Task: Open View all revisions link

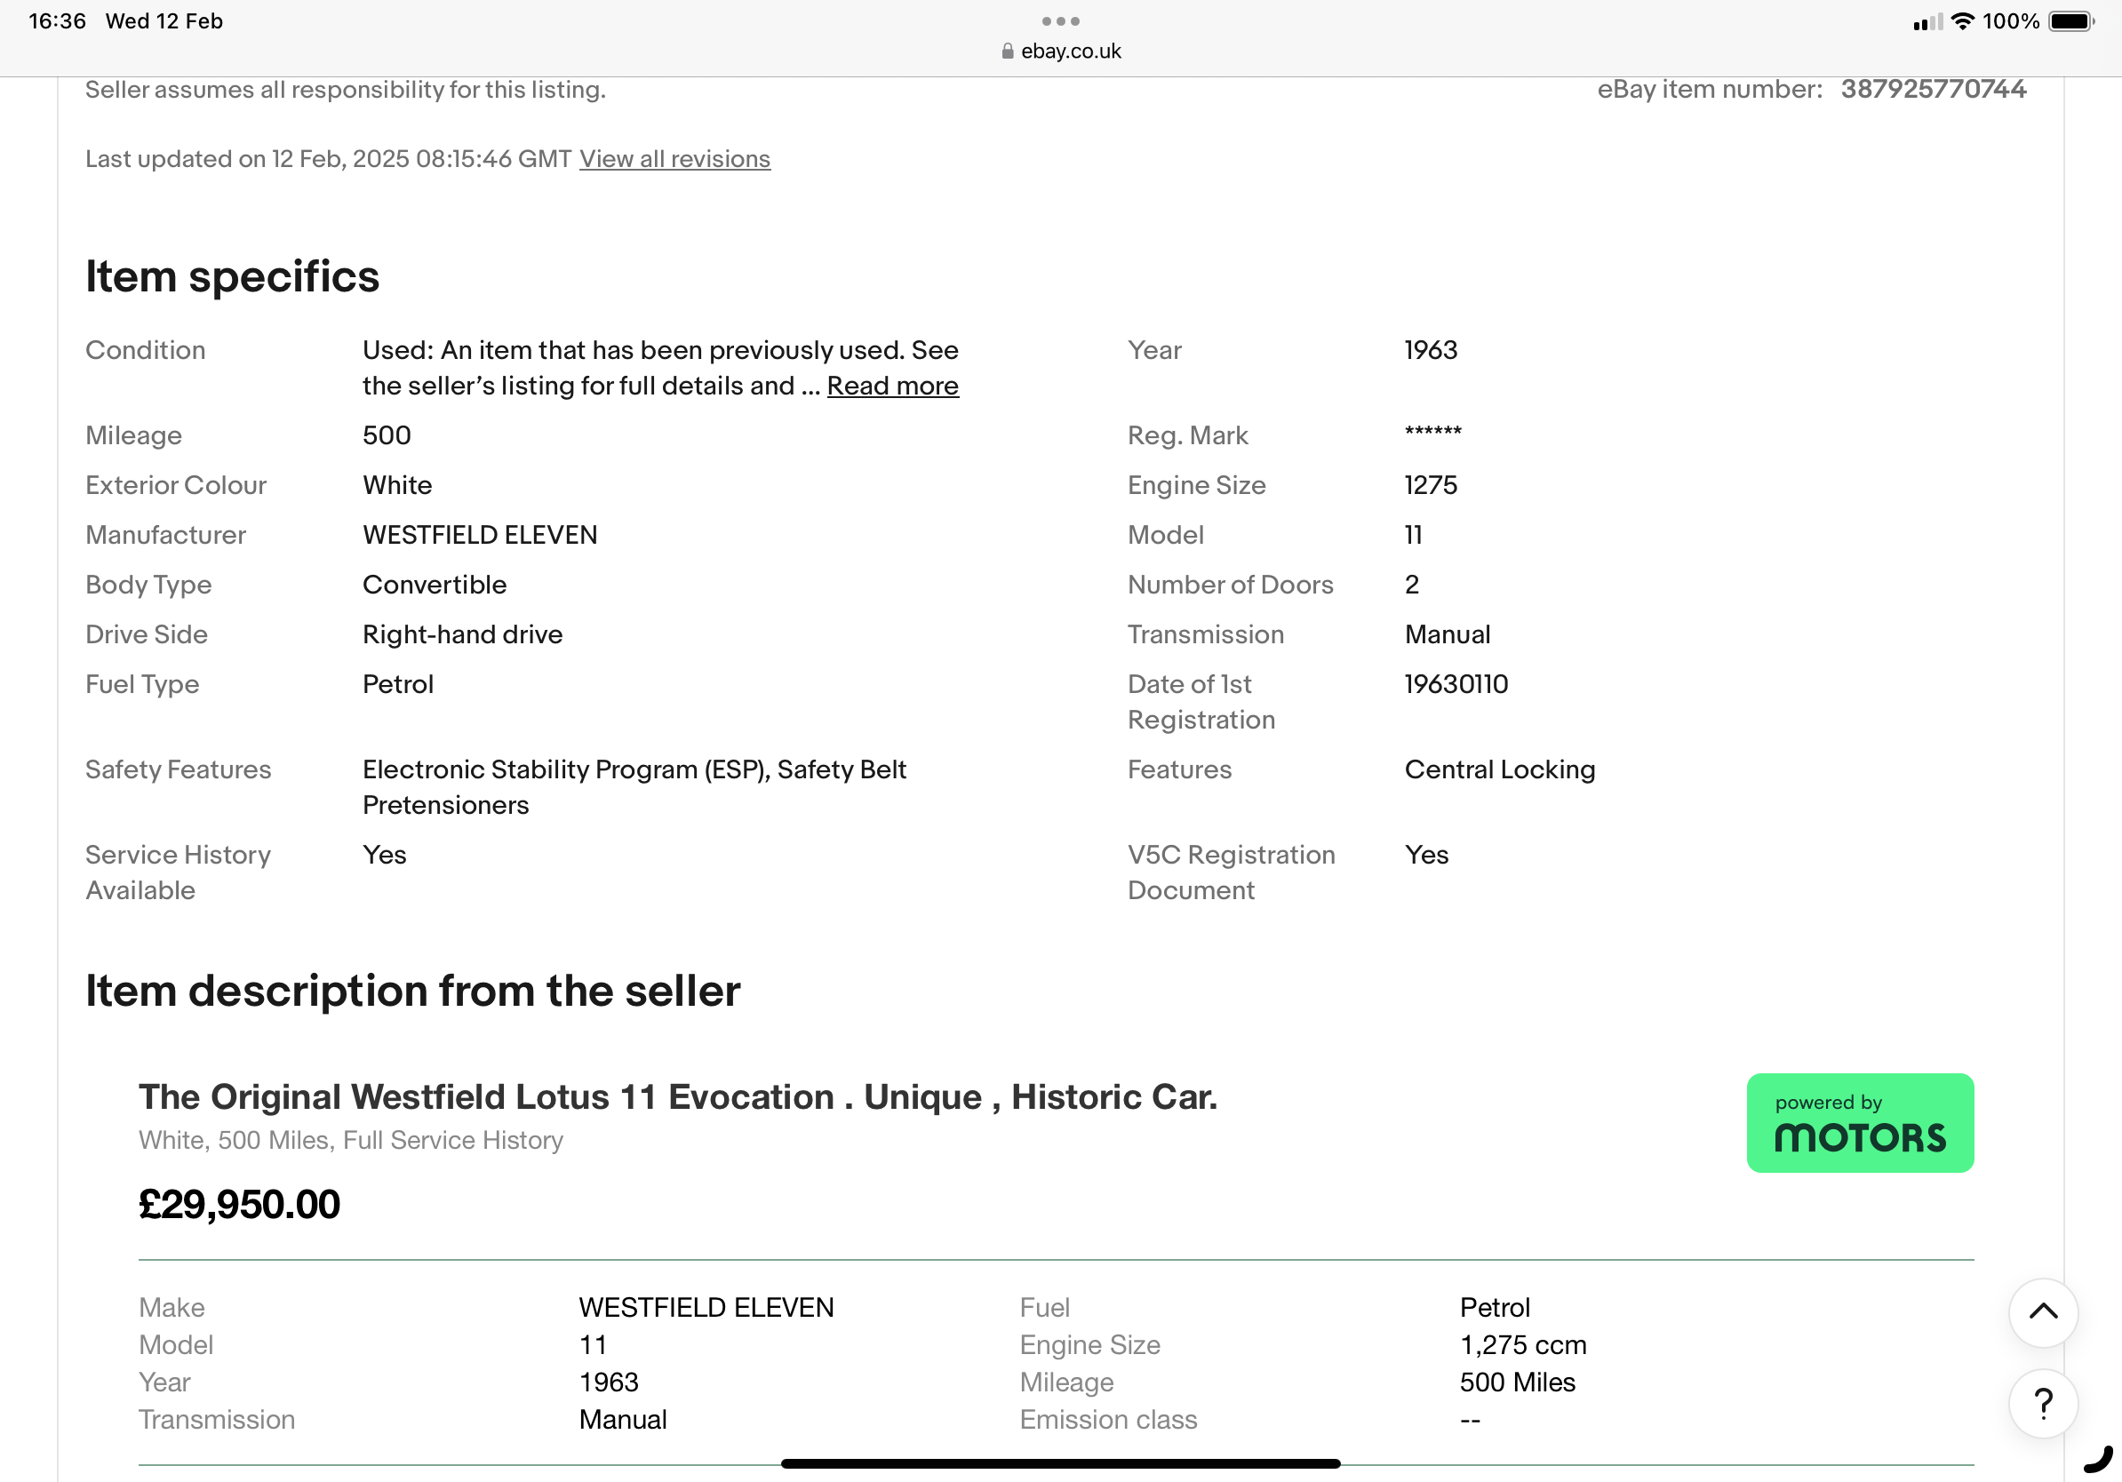Action: click(674, 159)
